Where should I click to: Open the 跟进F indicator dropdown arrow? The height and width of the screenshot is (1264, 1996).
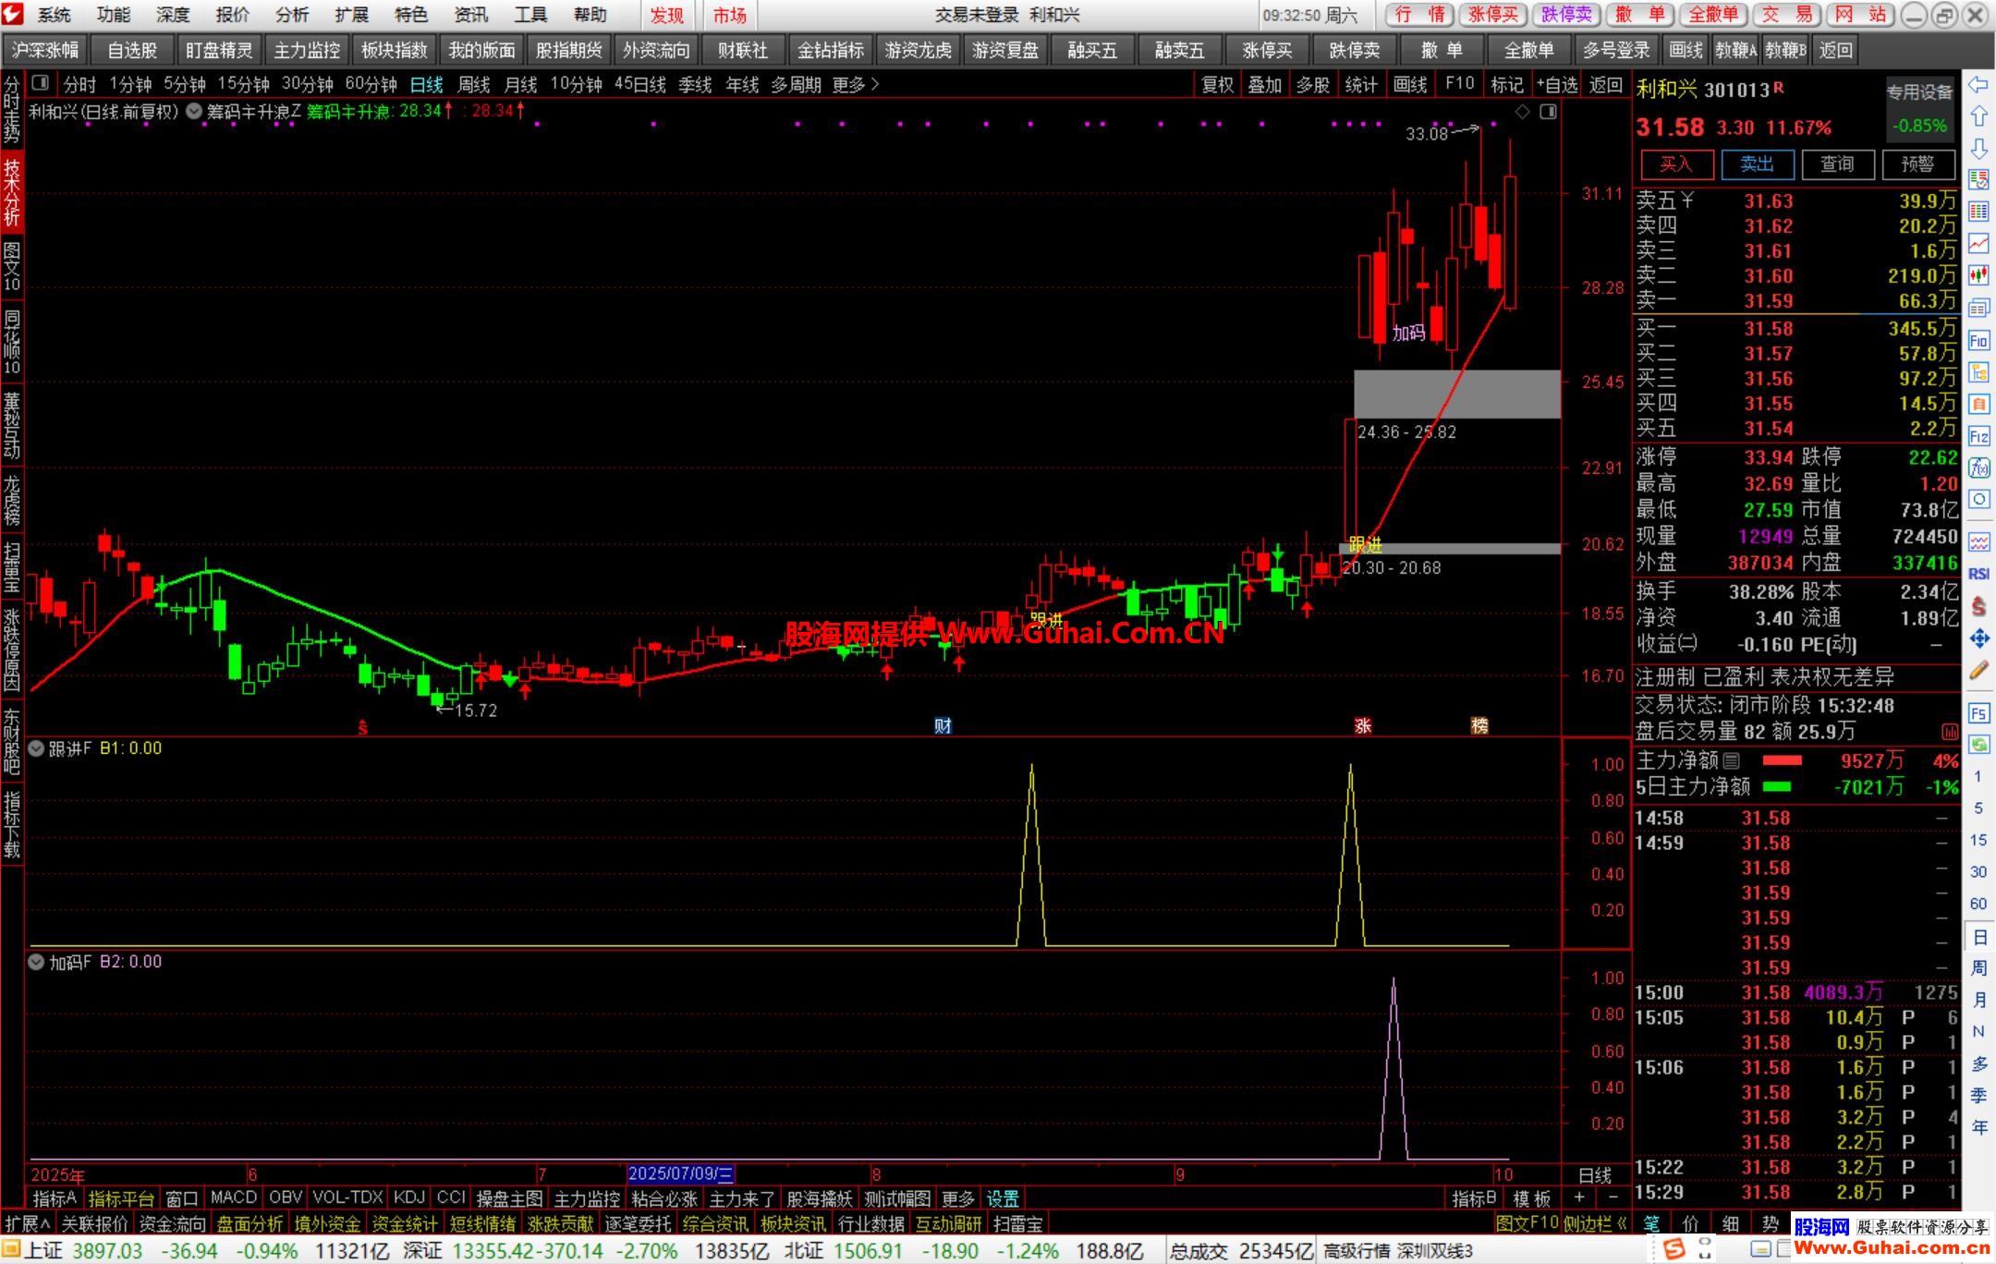point(36,748)
